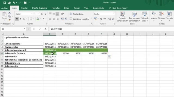
Task: Open Número dialog launcher
Action: point(114,24)
